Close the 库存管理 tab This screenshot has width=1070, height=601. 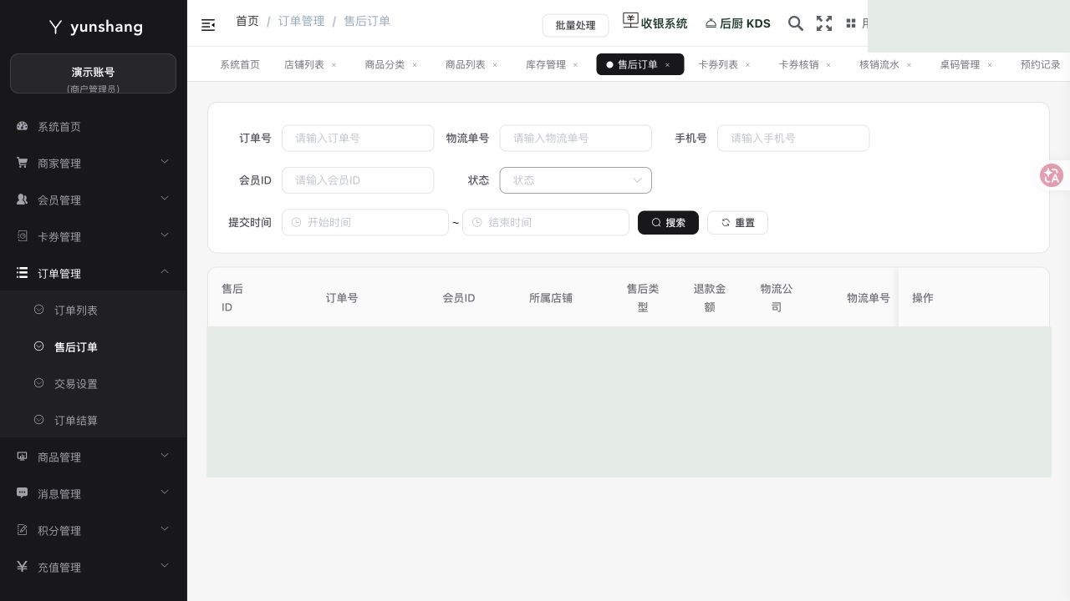[x=575, y=64]
